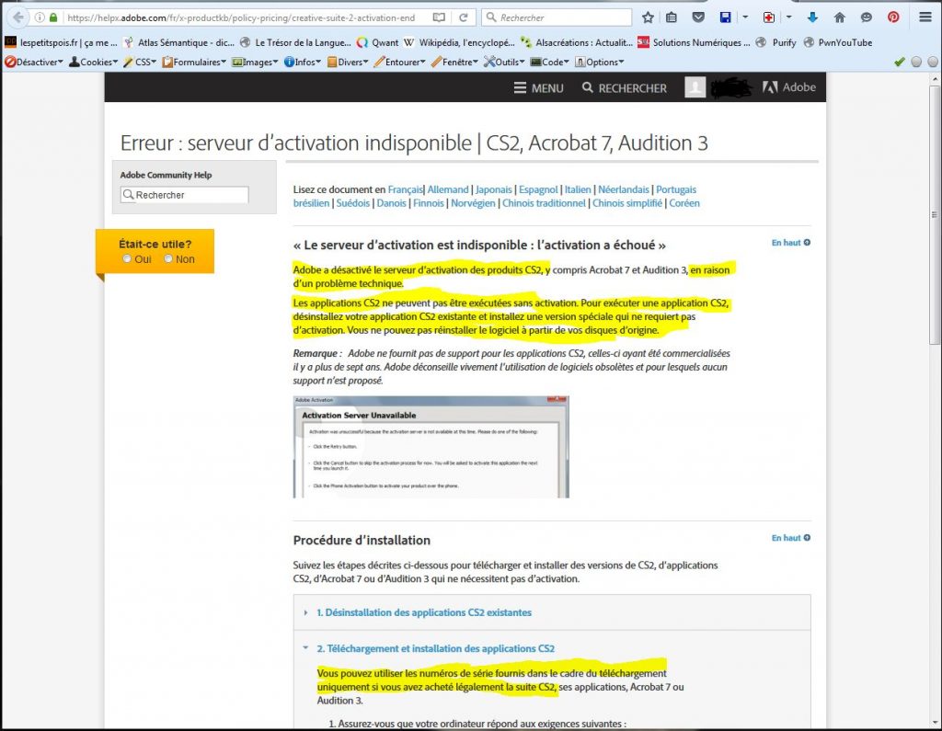Click the Firefox home icon
This screenshot has width=942, height=731.
pos(839,17)
